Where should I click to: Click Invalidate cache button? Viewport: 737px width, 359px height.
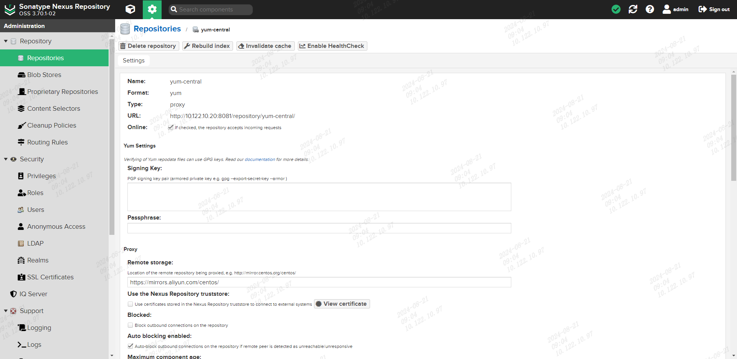click(265, 46)
